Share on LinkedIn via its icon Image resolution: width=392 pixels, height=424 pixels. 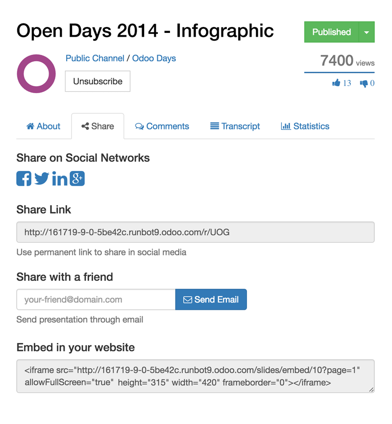[x=59, y=178]
